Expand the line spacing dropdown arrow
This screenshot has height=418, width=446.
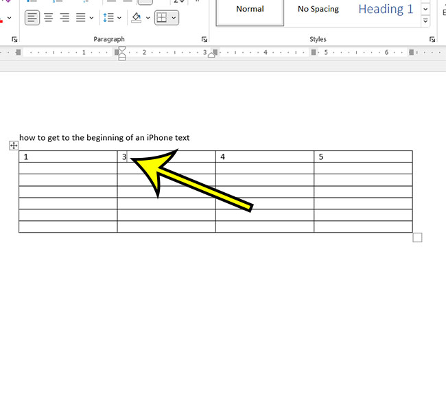pos(119,18)
